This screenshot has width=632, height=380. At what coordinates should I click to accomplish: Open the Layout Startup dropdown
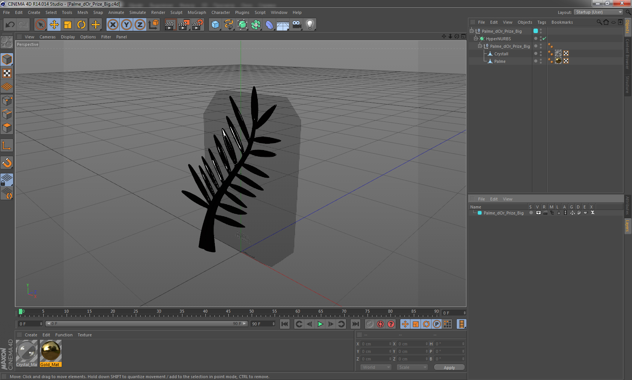pyautogui.click(x=599, y=12)
